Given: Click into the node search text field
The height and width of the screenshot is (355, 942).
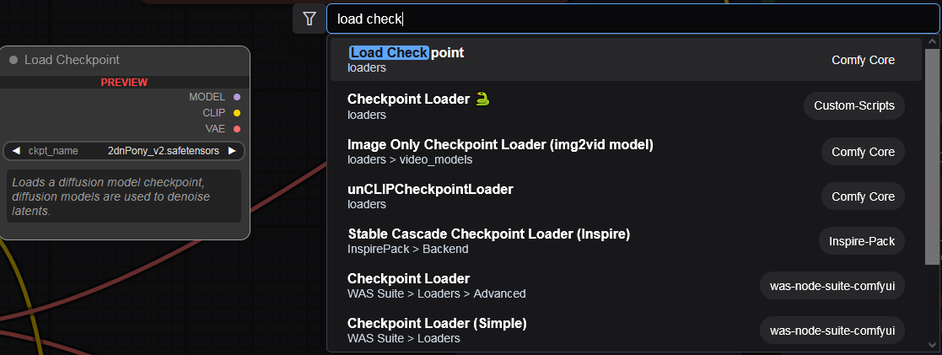Looking at the screenshot, I should 633,19.
